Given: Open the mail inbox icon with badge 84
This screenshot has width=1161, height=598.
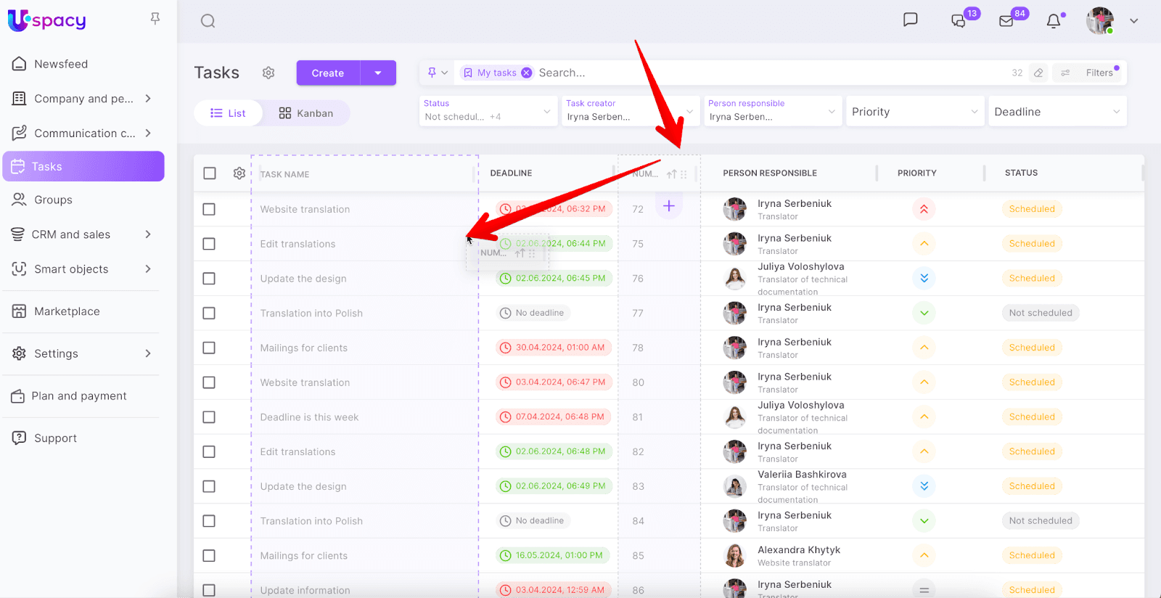Looking at the screenshot, I should point(1006,21).
